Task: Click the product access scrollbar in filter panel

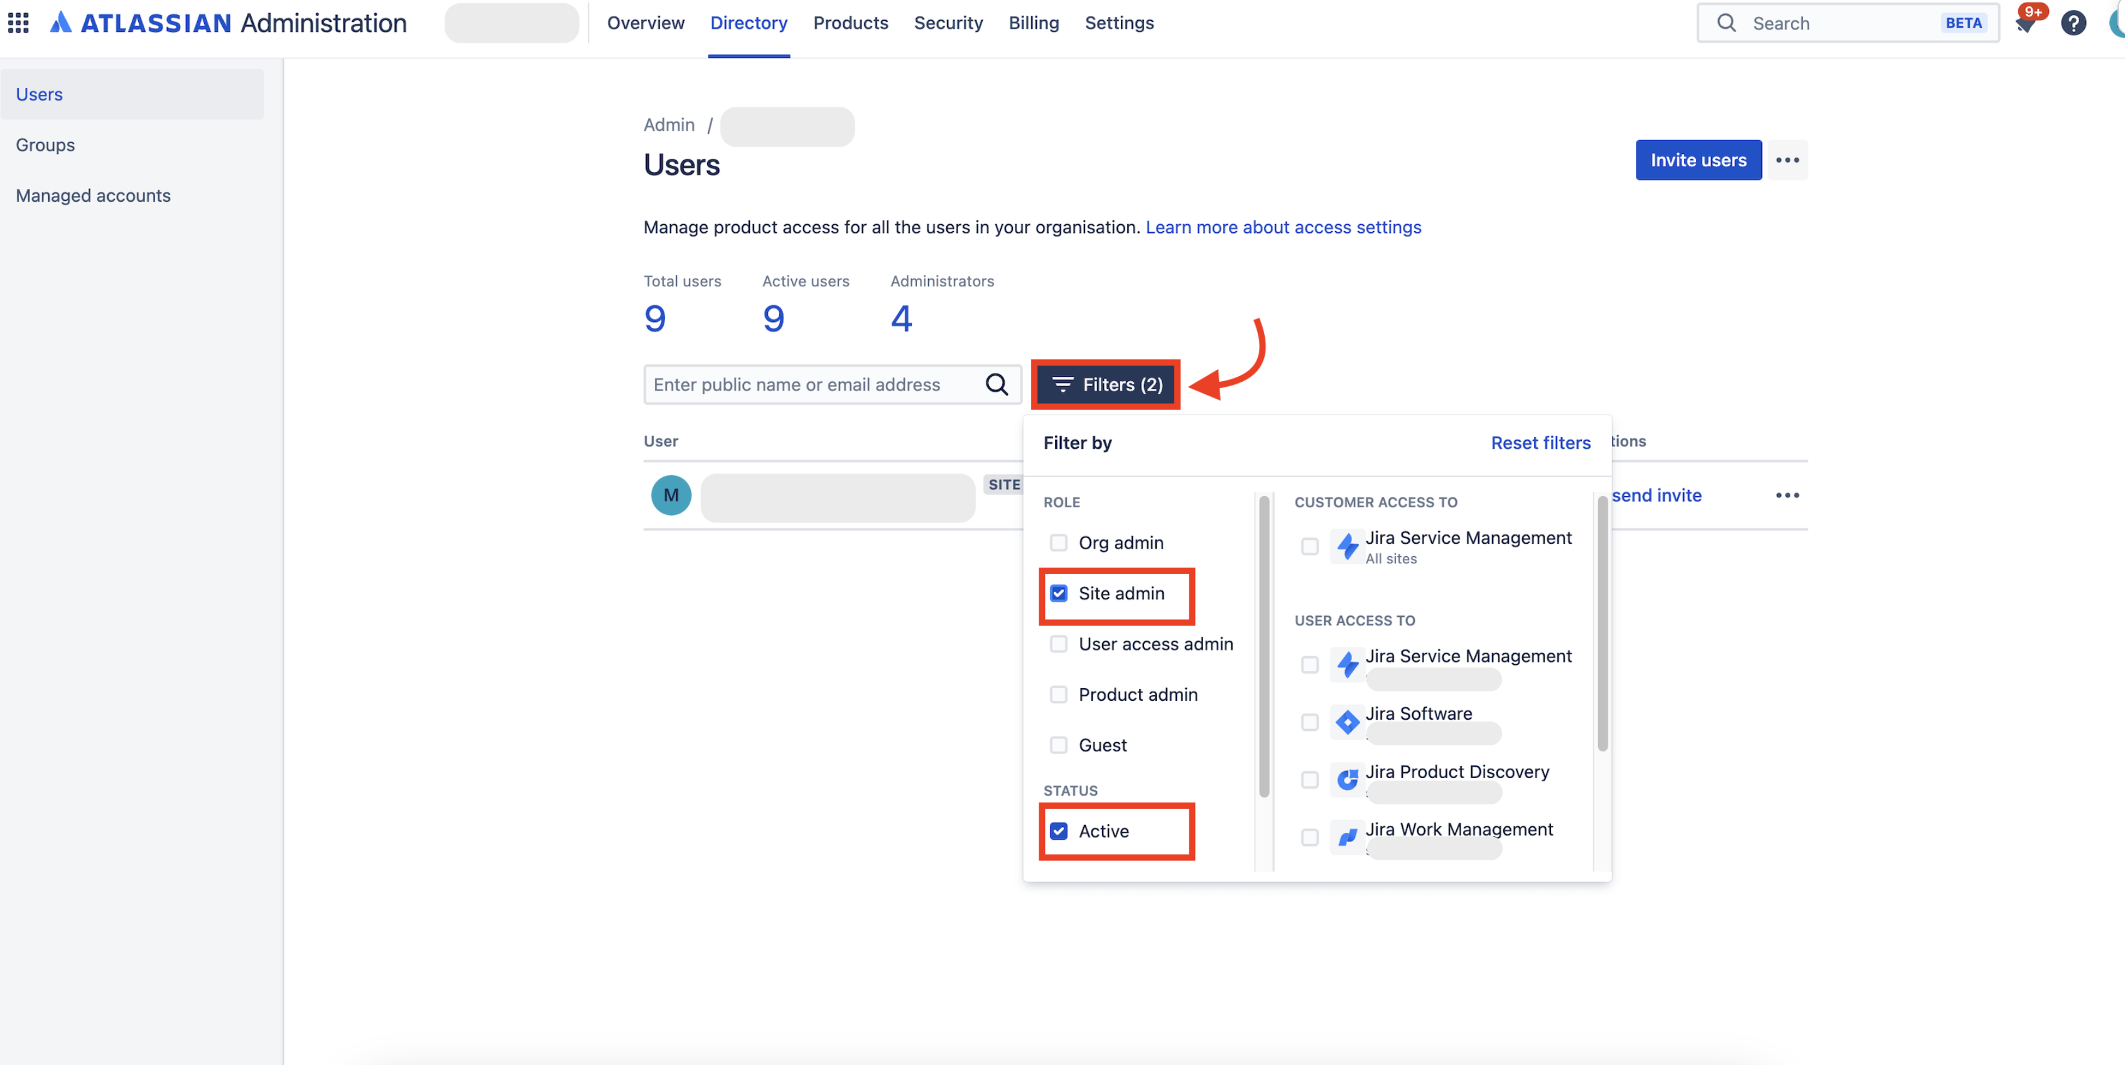Action: point(1602,623)
